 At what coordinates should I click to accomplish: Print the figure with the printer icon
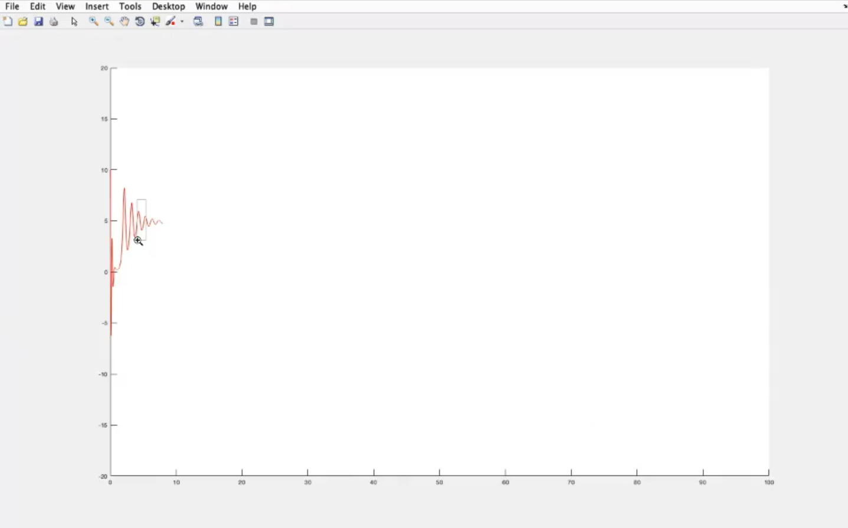[x=54, y=22]
